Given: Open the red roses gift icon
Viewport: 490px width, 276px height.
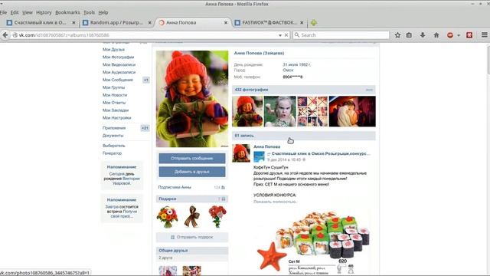Looking at the screenshot, I should coord(217,216).
